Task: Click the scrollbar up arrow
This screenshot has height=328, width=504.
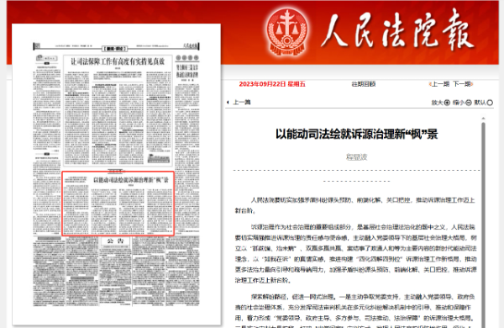Action: pyautogui.click(x=483, y=119)
